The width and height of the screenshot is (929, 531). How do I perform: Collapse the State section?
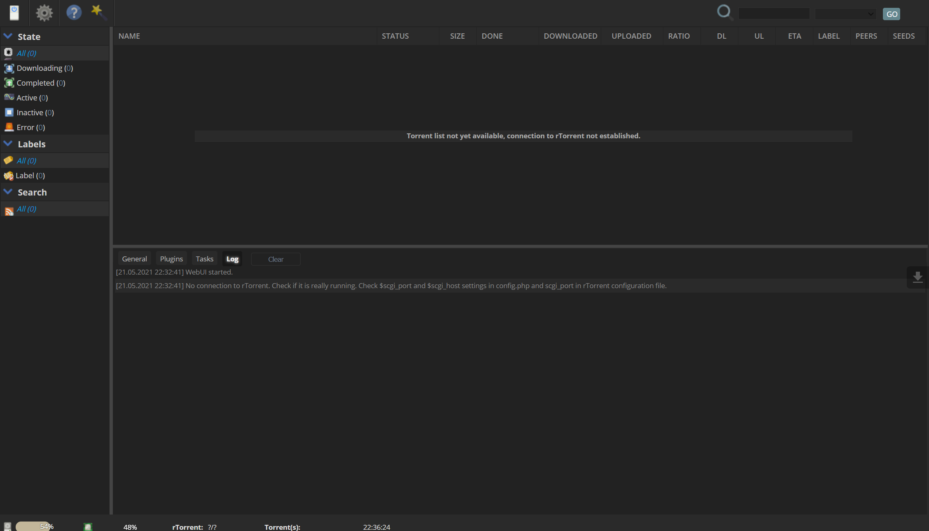coord(7,36)
